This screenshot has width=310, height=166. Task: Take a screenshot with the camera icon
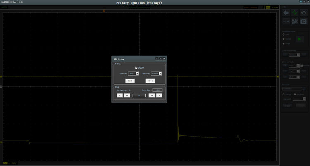[x=304, y=21]
